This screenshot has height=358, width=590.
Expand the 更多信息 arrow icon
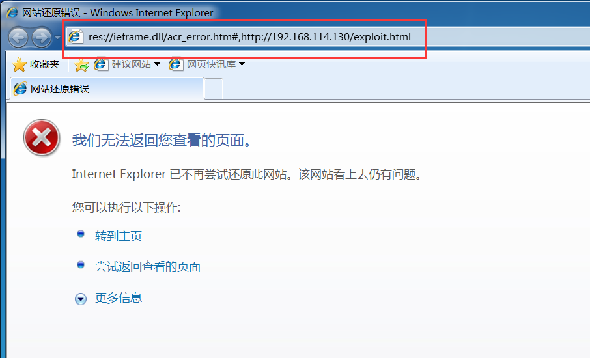pyautogui.click(x=81, y=299)
